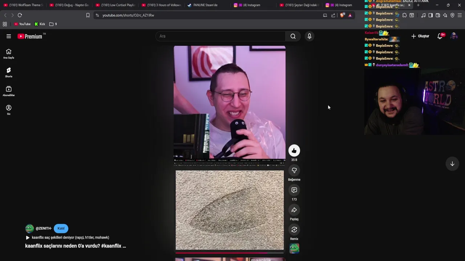Expand the bookmark folder labeled 9

[53, 24]
